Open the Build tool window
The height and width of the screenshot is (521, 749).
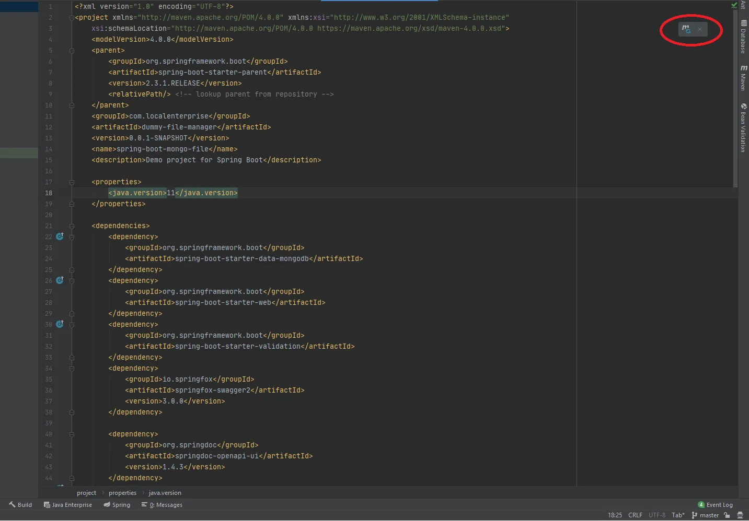pos(20,505)
